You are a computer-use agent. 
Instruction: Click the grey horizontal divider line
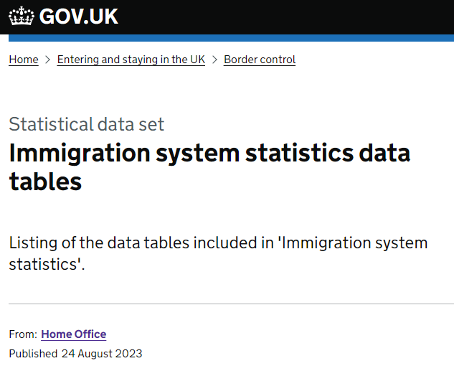click(x=232, y=304)
